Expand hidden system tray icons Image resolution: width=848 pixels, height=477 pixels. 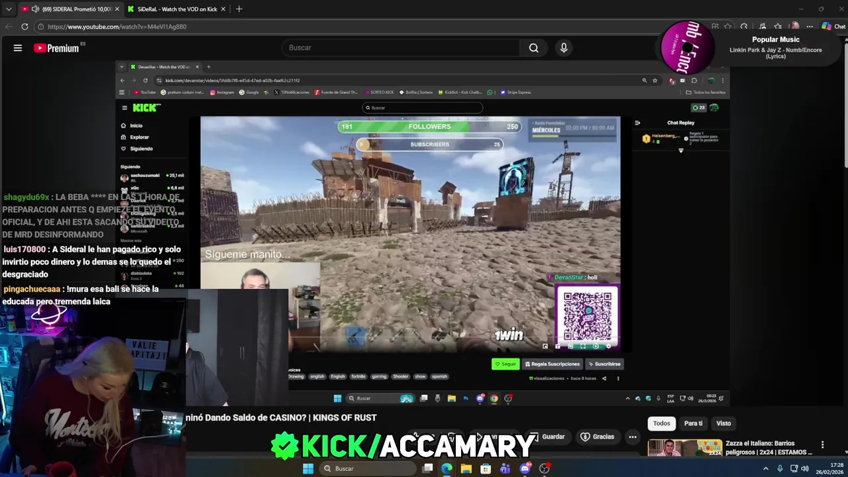tap(766, 468)
